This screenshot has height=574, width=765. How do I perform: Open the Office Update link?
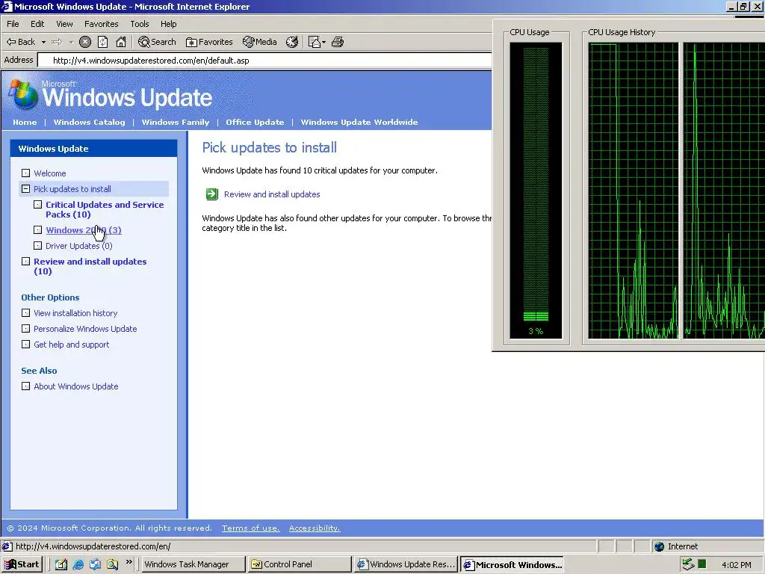click(x=255, y=122)
